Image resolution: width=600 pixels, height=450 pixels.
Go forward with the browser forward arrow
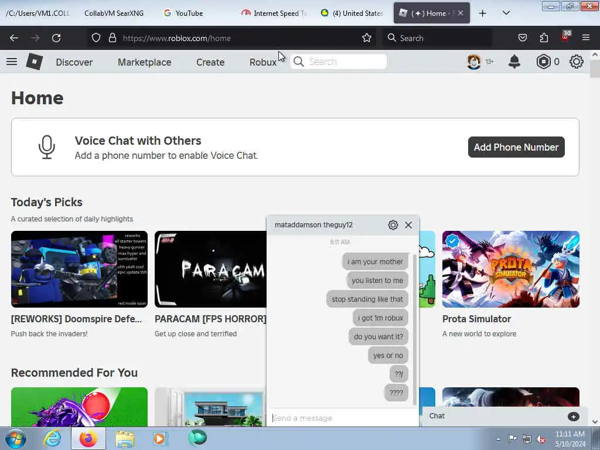35,38
